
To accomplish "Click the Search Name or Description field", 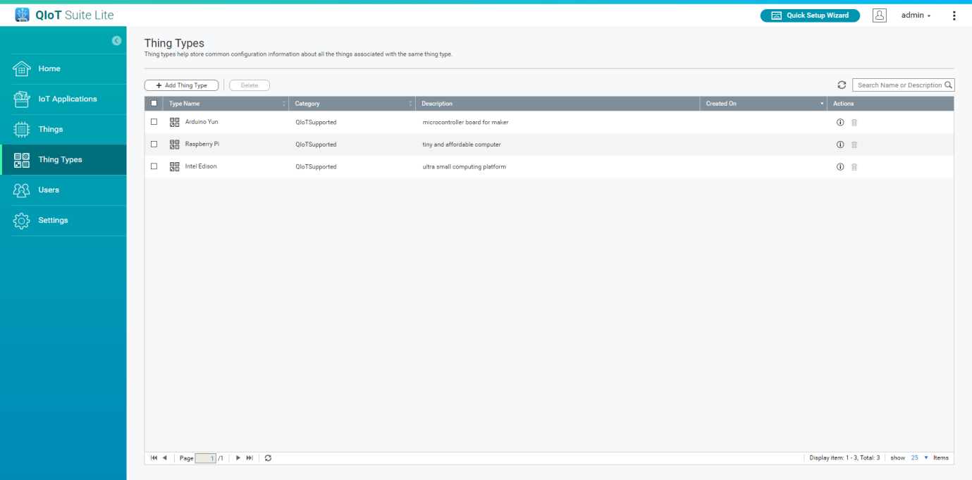I will [x=899, y=85].
